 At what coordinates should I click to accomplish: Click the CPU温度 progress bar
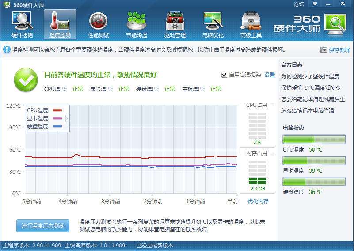314,139
